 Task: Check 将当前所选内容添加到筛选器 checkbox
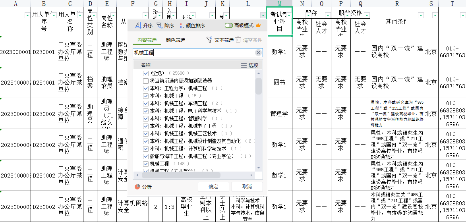[x=146, y=81]
